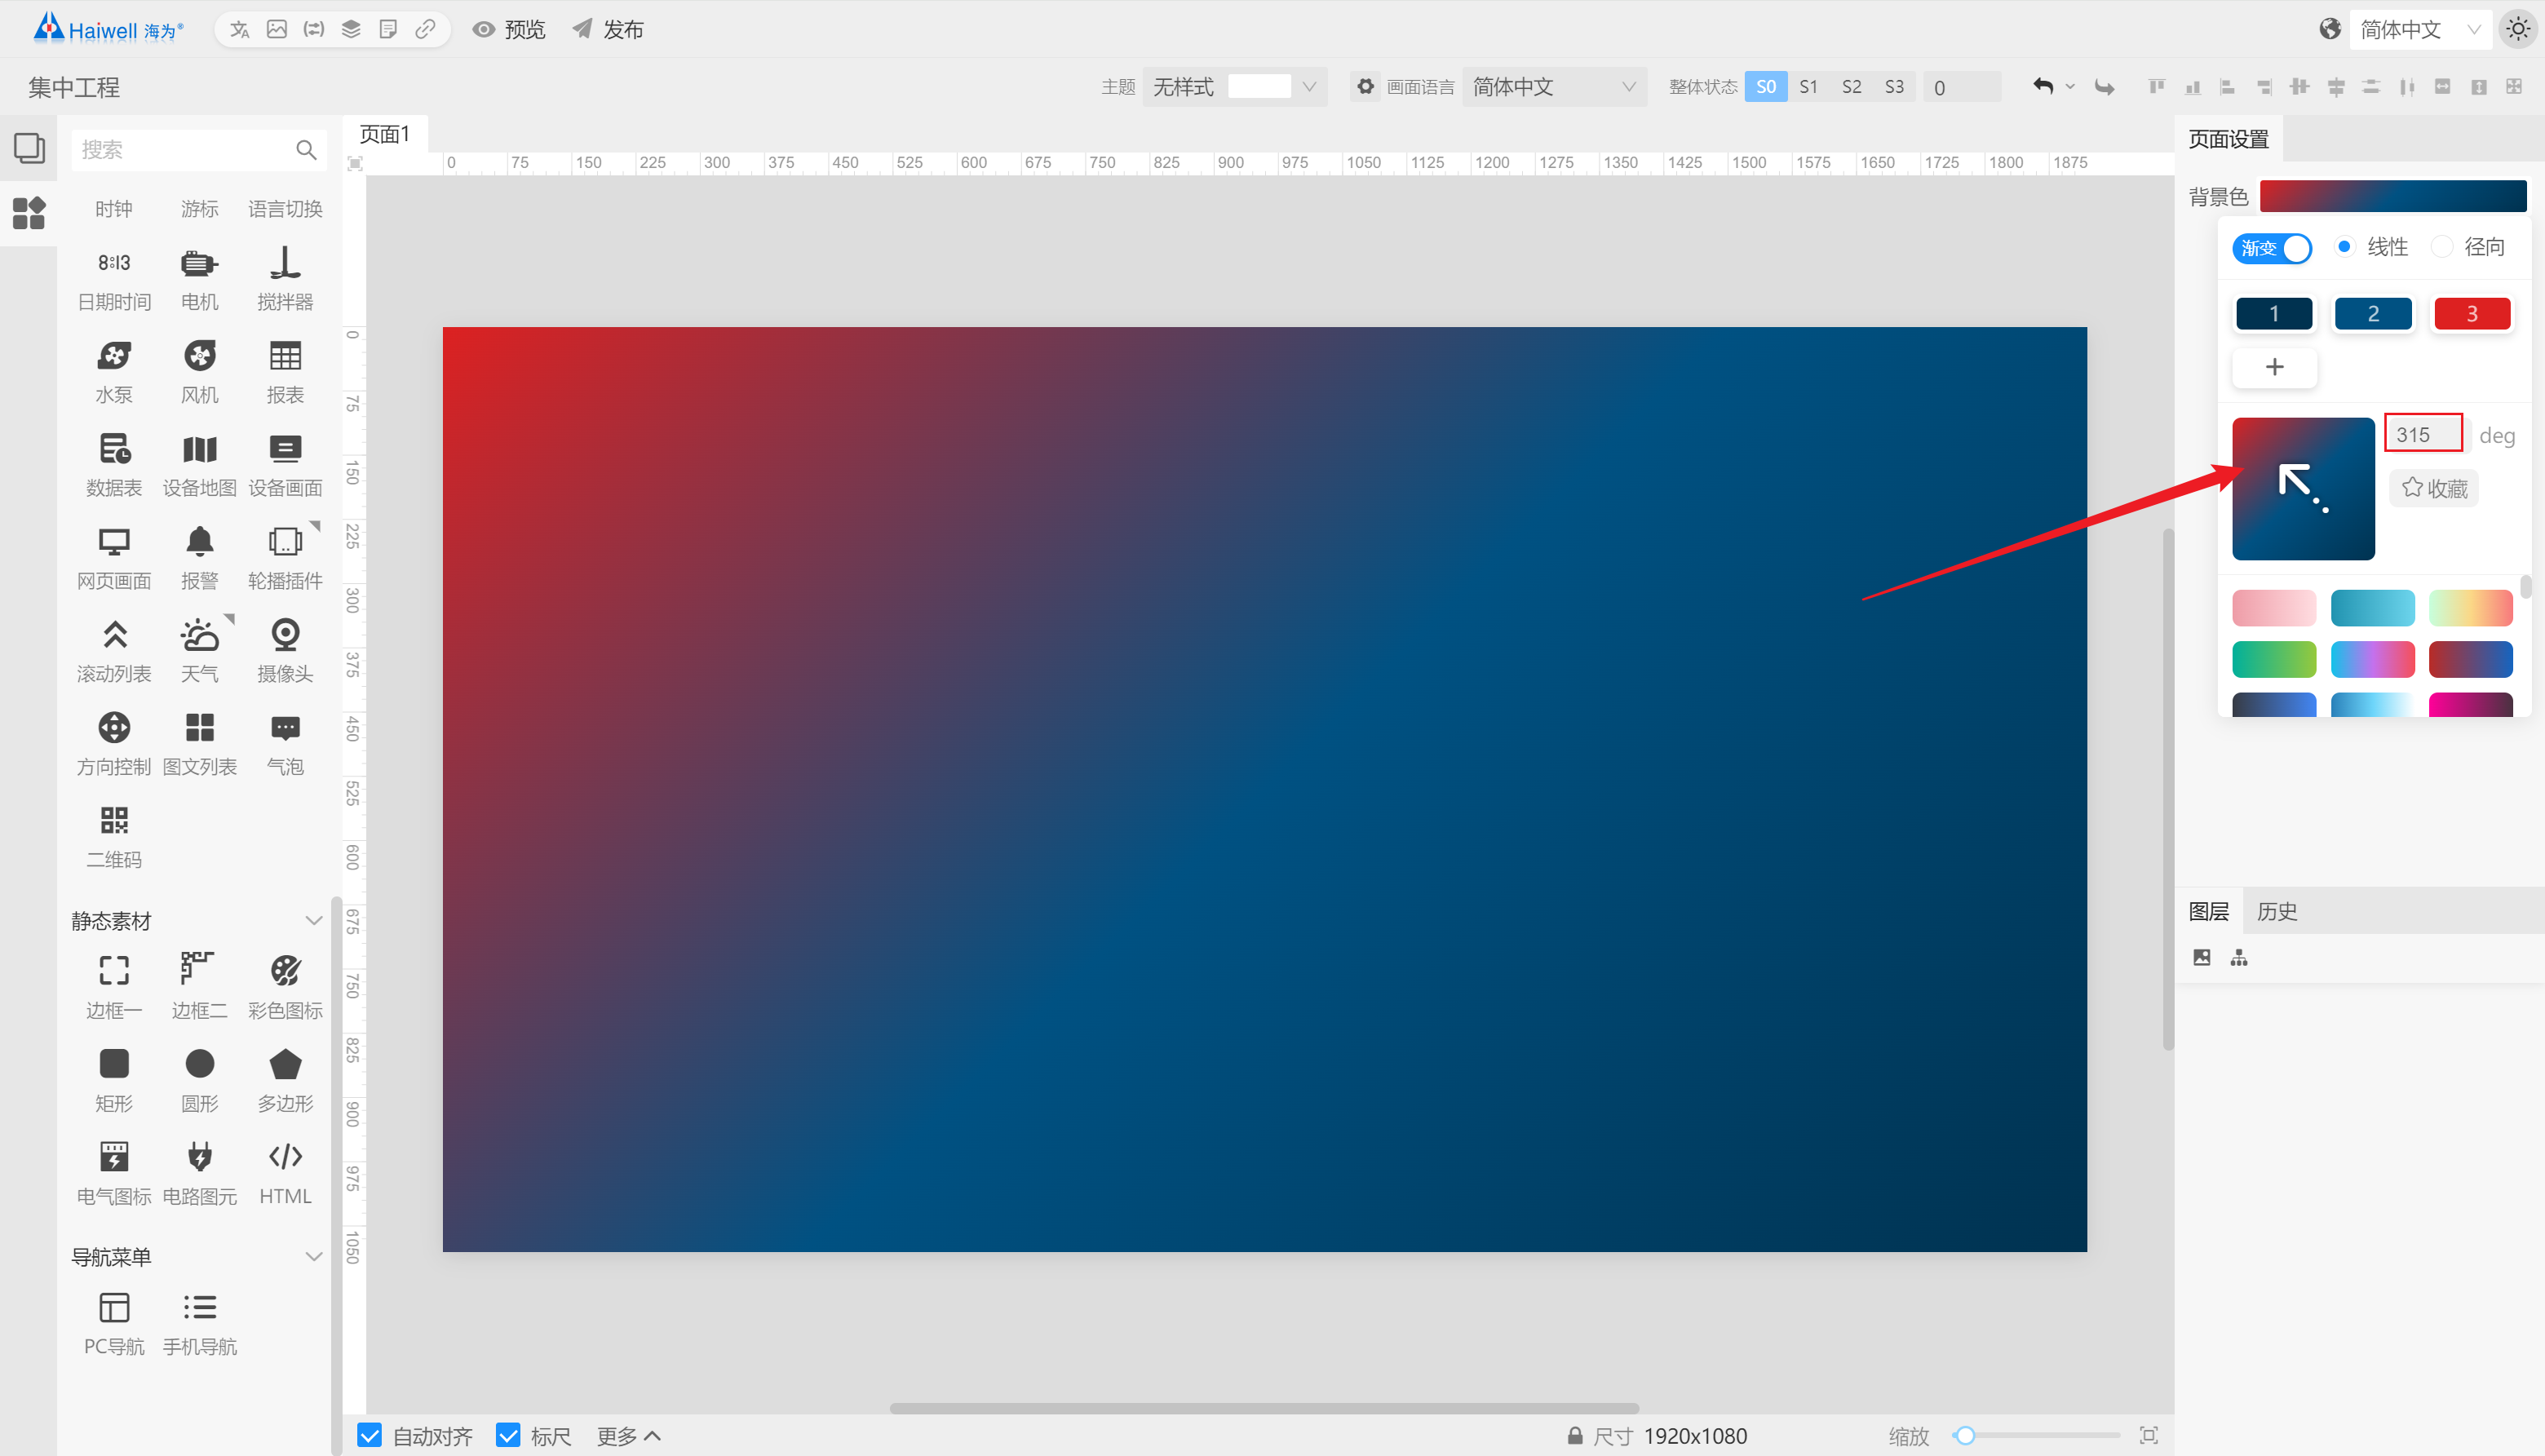Click the 预览 preview button
Image resolution: width=2545 pixels, height=1456 pixels.
click(508, 29)
